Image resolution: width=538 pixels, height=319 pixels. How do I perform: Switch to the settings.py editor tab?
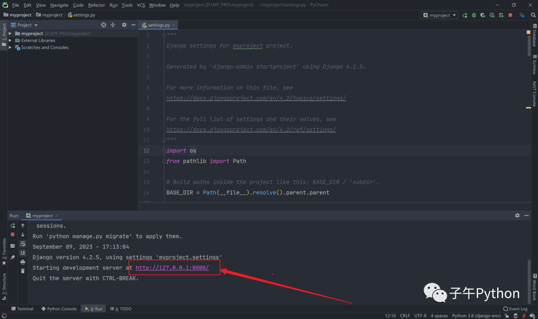click(158, 25)
